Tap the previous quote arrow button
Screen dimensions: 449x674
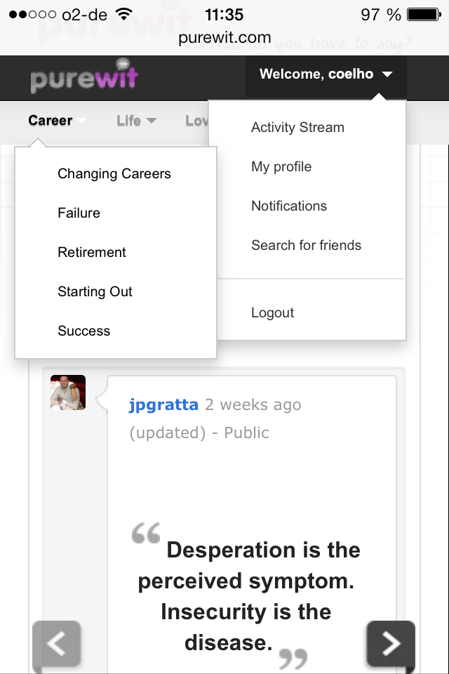pos(57,643)
